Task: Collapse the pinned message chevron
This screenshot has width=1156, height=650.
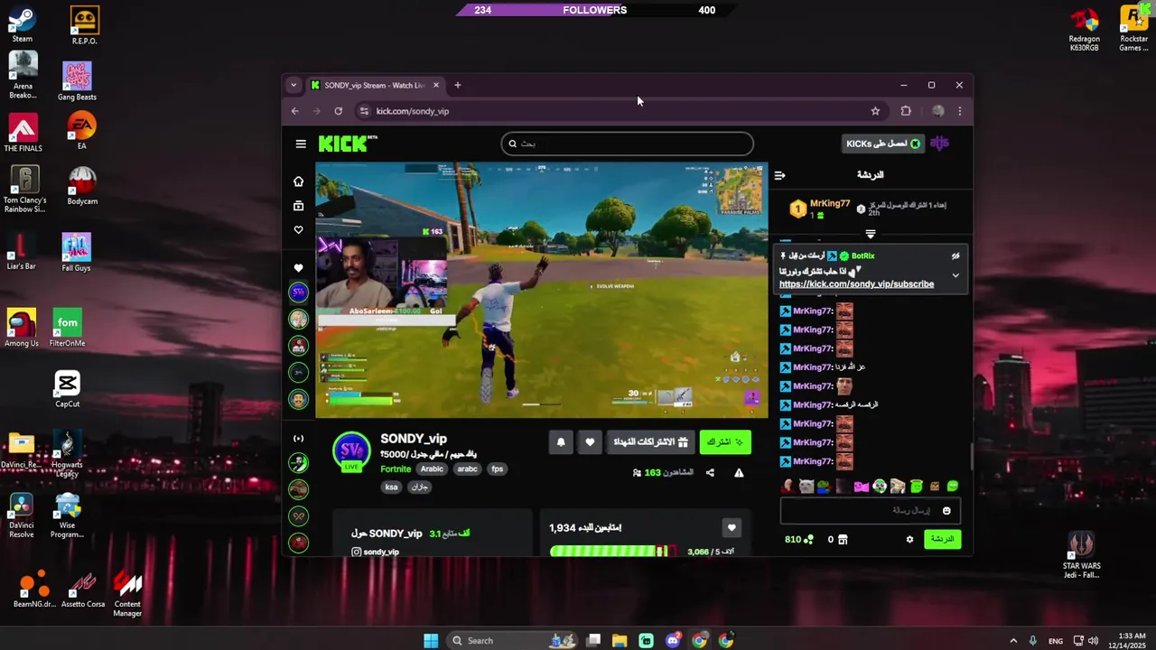Action: coord(955,275)
